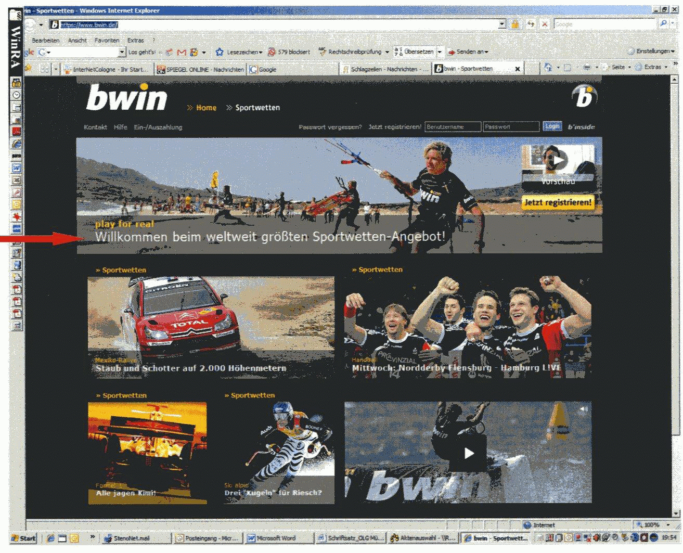Open the Senden an dropdown
The width and height of the screenshot is (683, 553).
tap(468, 52)
